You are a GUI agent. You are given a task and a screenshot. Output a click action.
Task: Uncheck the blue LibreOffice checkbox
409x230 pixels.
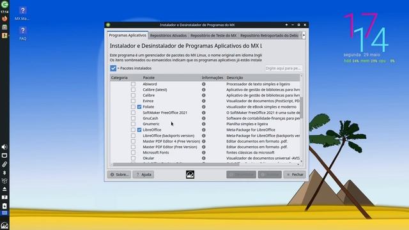tap(139, 130)
